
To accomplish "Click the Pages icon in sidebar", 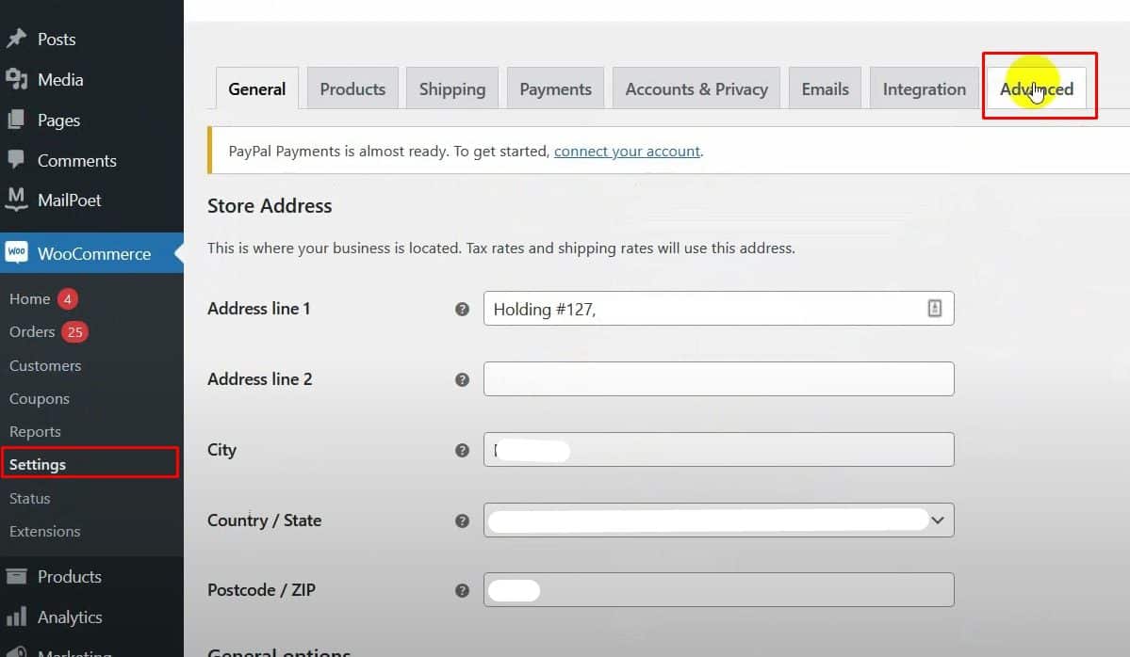I will point(16,120).
